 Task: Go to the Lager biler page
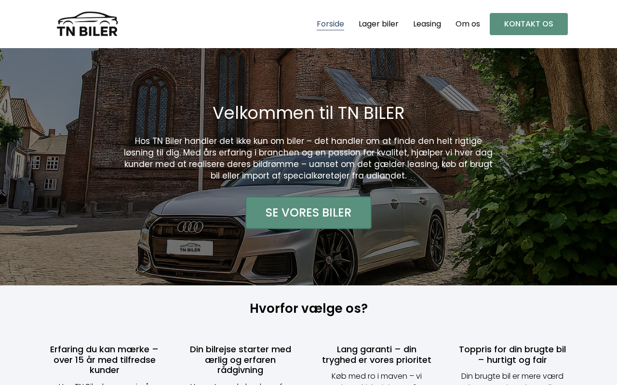coord(378,24)
